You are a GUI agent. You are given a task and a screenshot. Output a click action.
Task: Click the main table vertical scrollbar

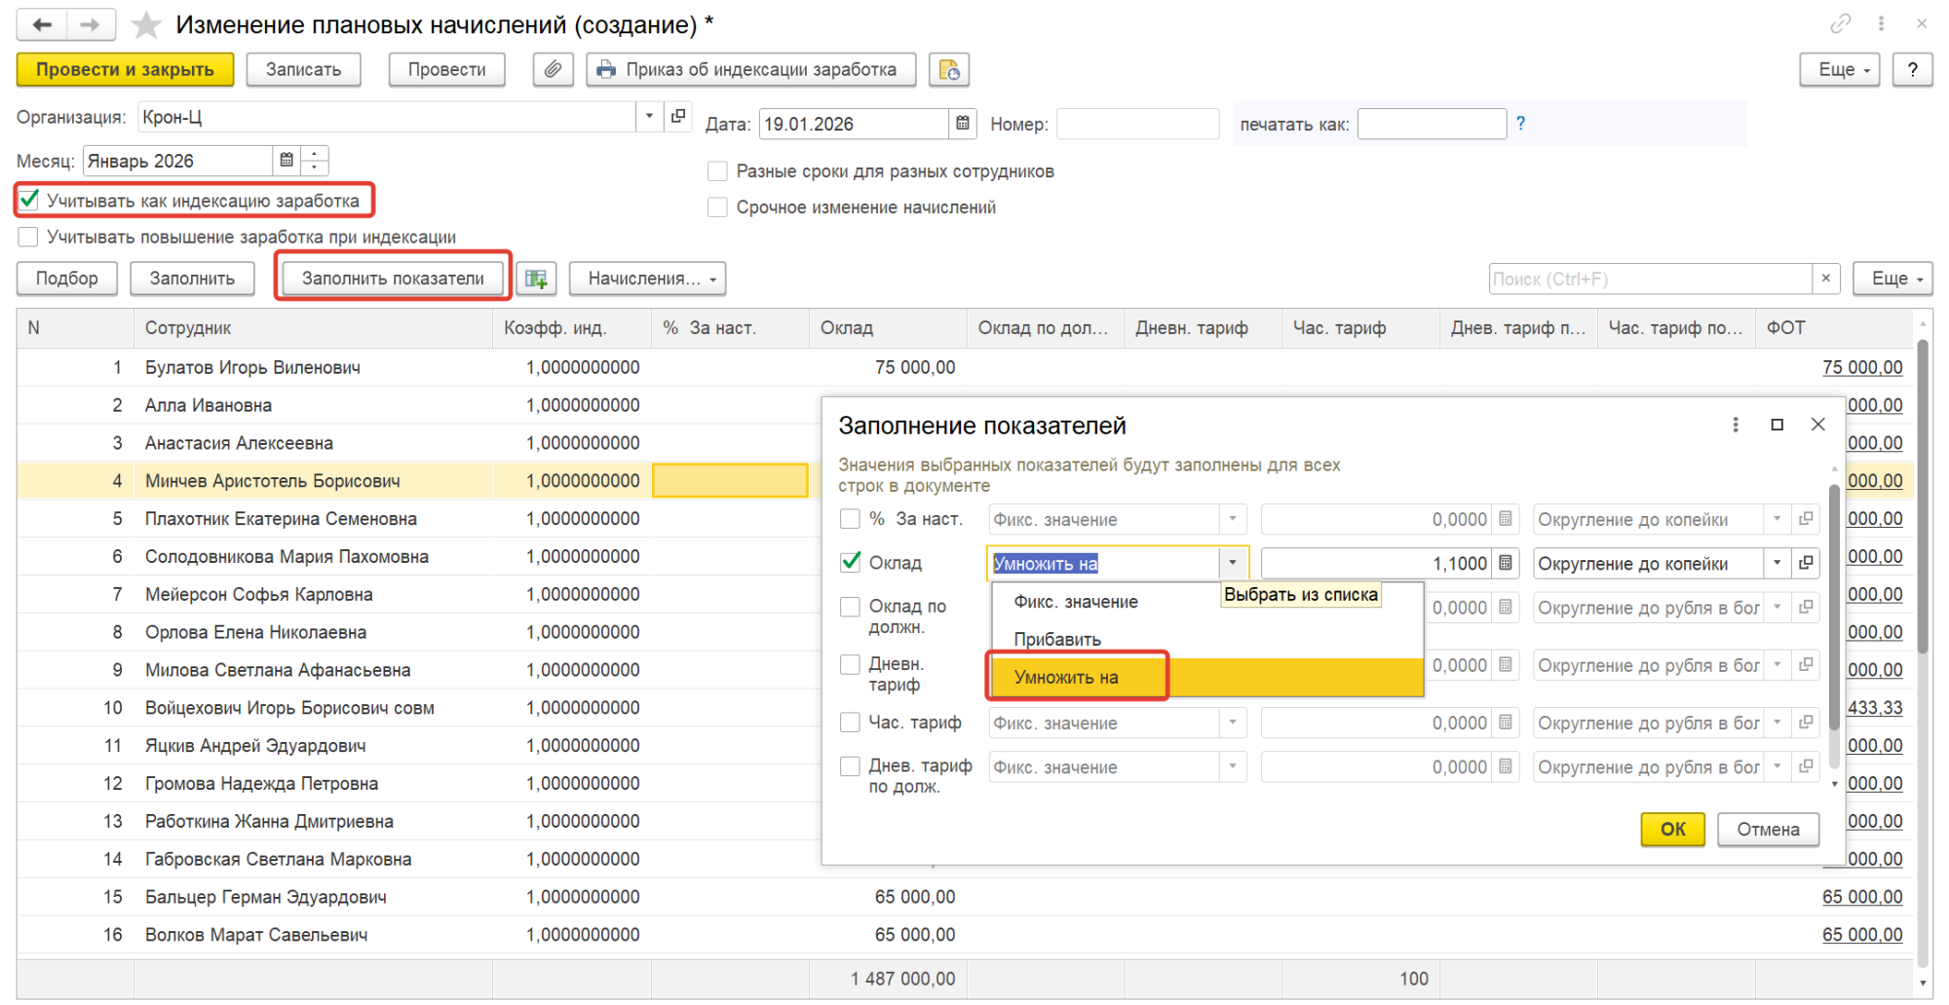coord(1922,497)
